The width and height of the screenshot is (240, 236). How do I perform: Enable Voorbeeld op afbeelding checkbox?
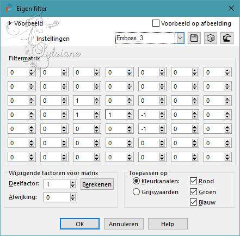(x=156, y=23)
